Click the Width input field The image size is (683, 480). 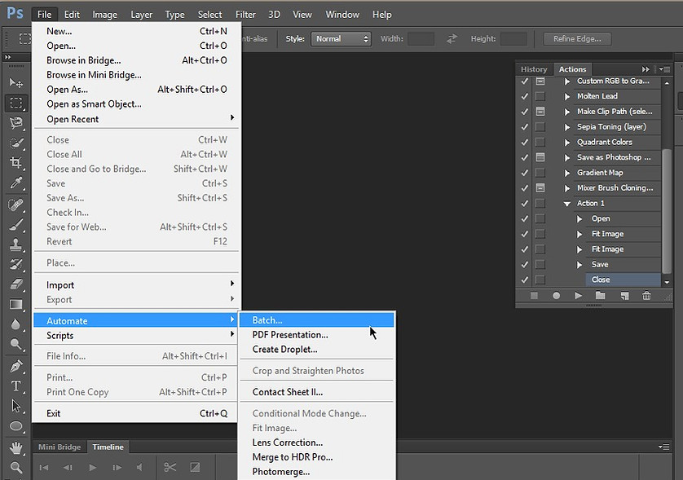point(421,39)
